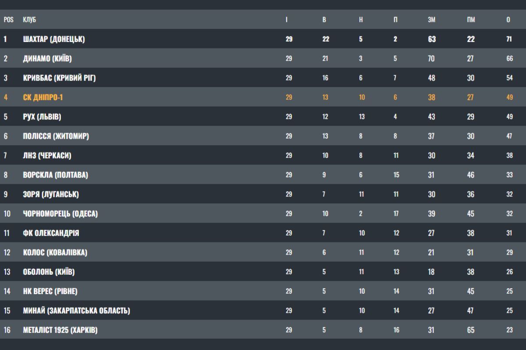Click Колос (Ковалівка) club name
Viewport: 526px width, 350px height.
55,252
